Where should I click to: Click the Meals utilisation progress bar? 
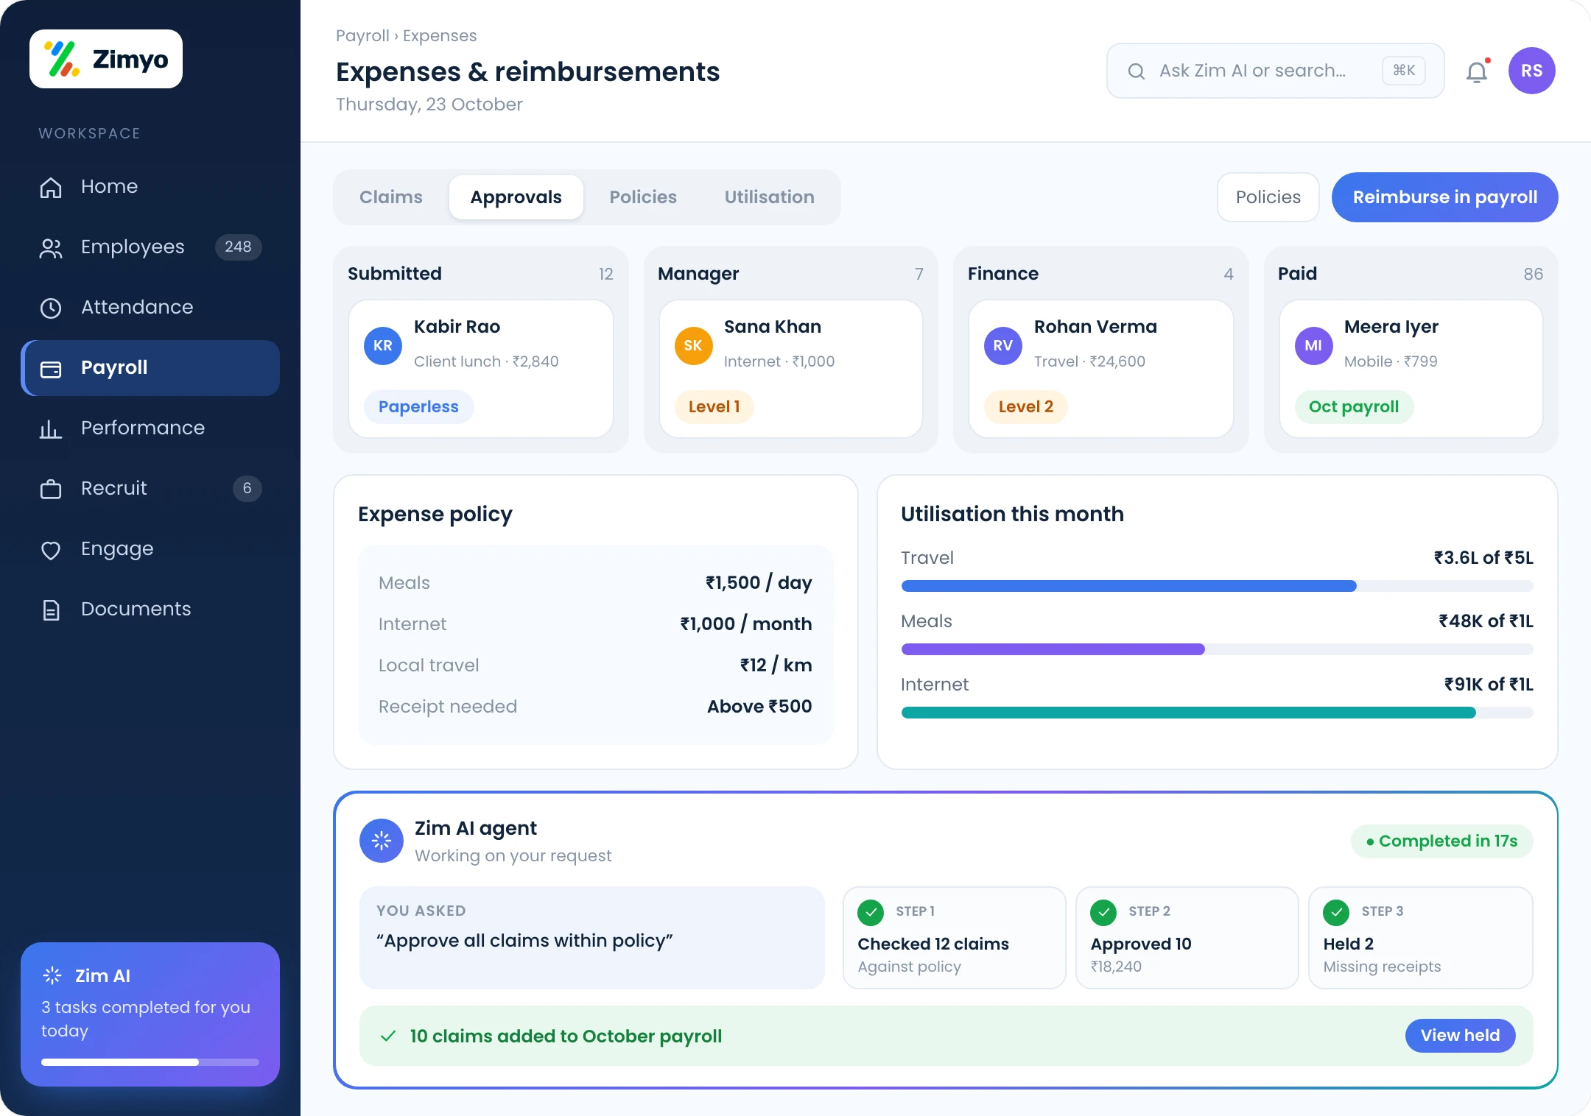pyautogui.click(x=1217, y=649)
